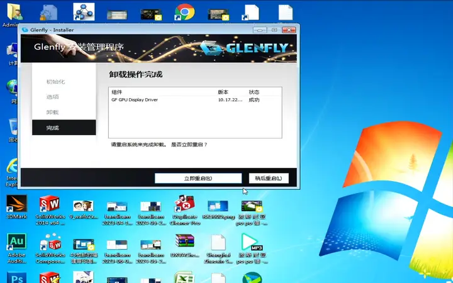The width and height of the screenshot is (453, 283).
Task: Select the Computer desktop icon
Action: tap(13, 54)
